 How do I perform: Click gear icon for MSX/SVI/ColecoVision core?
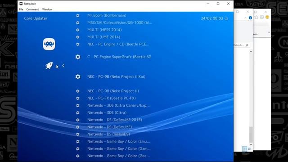78,22
